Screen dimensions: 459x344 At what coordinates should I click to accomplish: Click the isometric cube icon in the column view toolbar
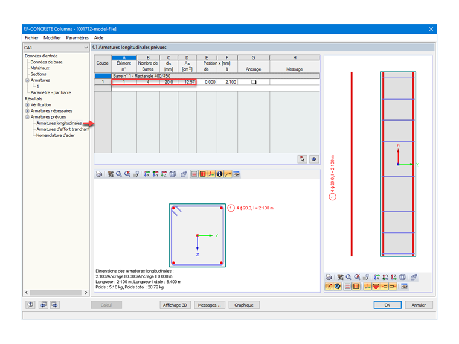[x=402, y=277]
